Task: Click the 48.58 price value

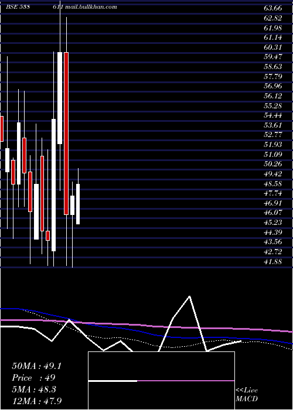Action: click(x=273, y=183)
